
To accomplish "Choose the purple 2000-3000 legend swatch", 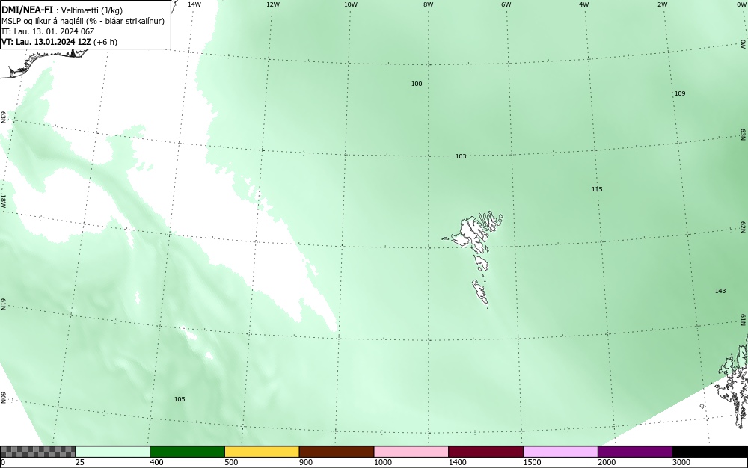I will point(635,452).
